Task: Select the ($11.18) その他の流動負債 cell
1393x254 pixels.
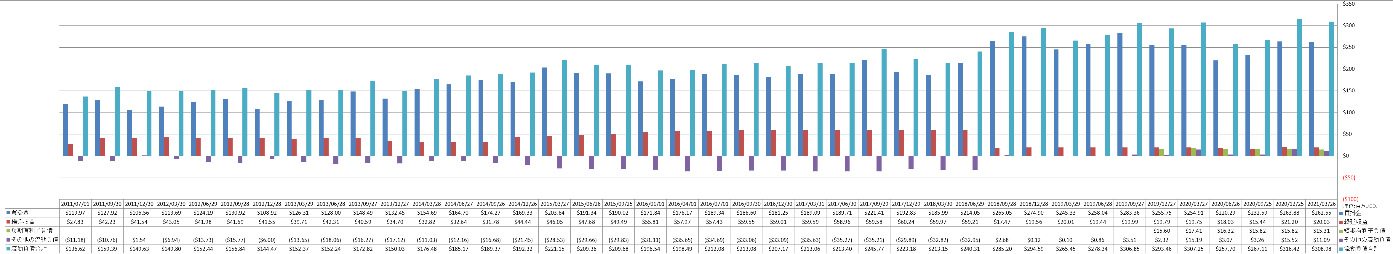Action: pyautogui.click(x=75, y=240)
